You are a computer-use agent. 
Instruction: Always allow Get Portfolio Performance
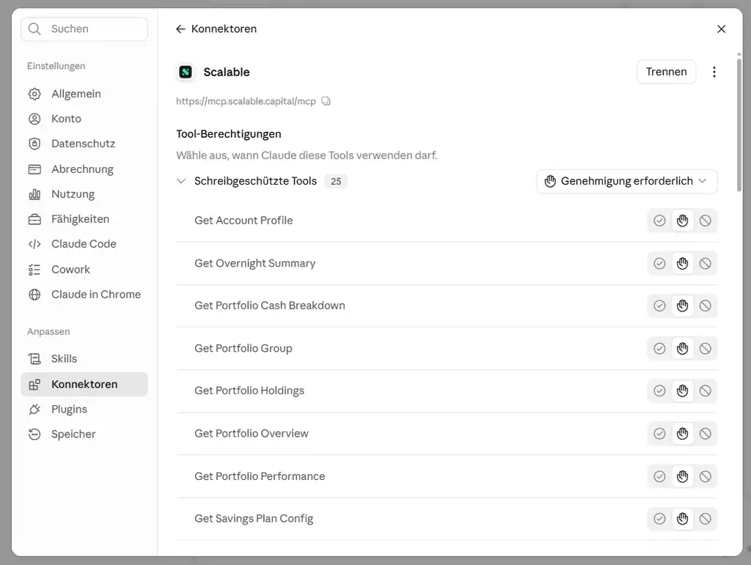click(659, 476)
